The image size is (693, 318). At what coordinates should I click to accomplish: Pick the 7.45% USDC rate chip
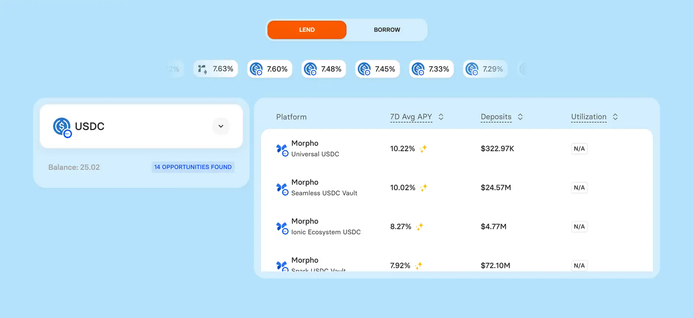pos(378,69)
